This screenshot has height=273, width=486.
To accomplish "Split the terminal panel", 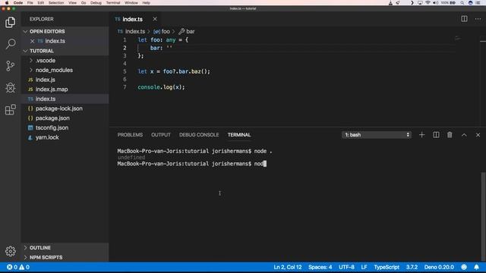I will (x=436, y=135).
